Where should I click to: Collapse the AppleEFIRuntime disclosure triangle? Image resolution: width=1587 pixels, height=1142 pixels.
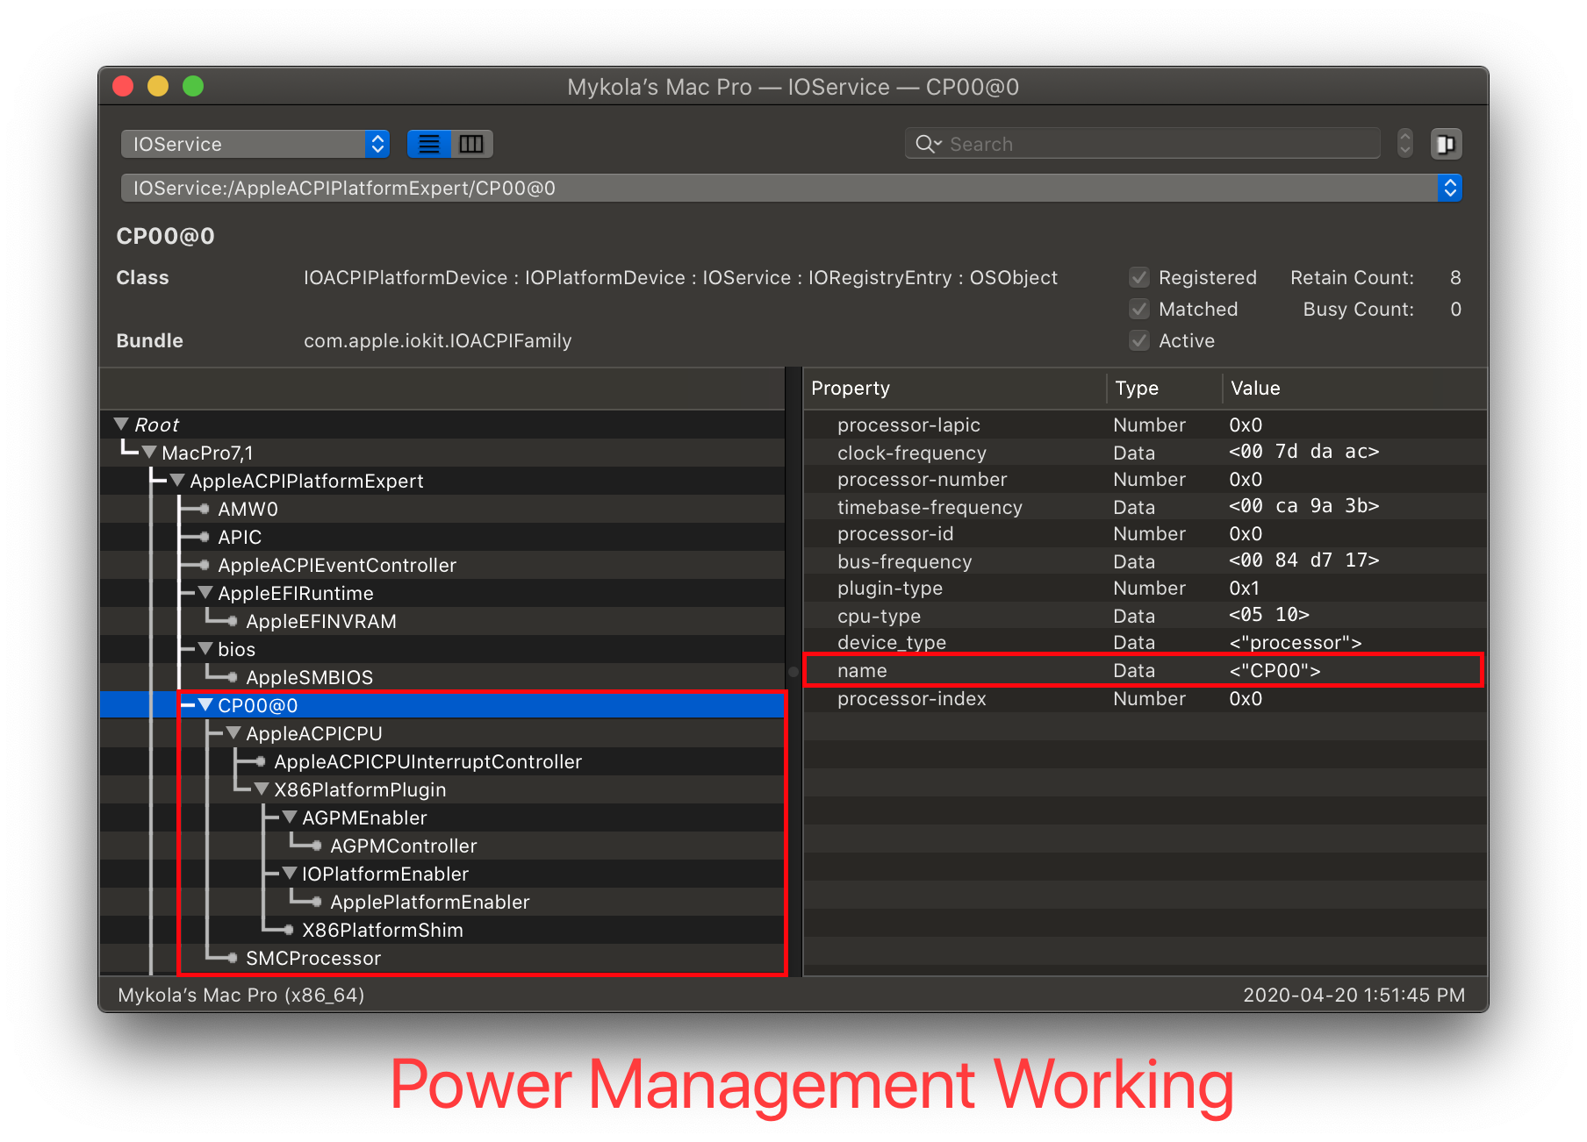point(205,593)
